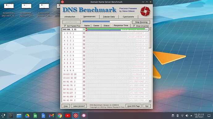Viewport: 213px width, 119px height.
Task: Select the Name sub-tab
Action: [87, 26]
